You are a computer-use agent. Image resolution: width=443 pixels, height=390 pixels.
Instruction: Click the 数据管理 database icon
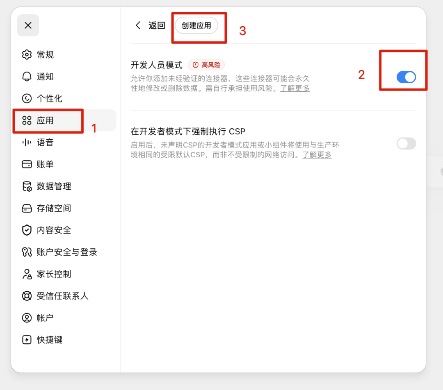27,186
